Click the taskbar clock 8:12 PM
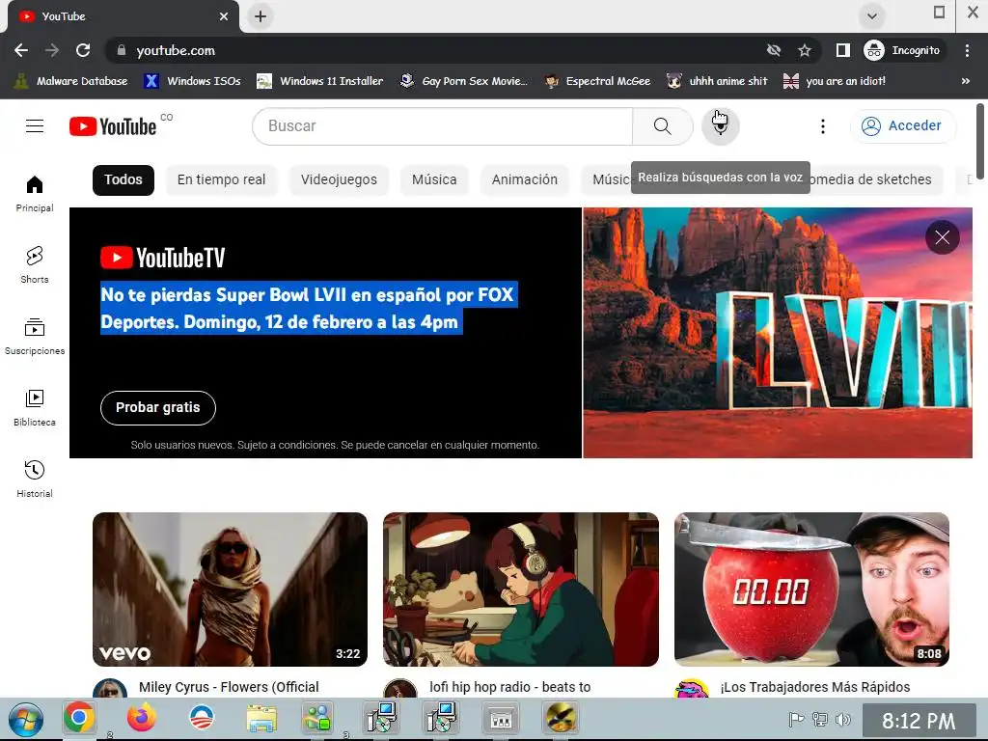This screenshot has height=741, width=988. [919, 720]
